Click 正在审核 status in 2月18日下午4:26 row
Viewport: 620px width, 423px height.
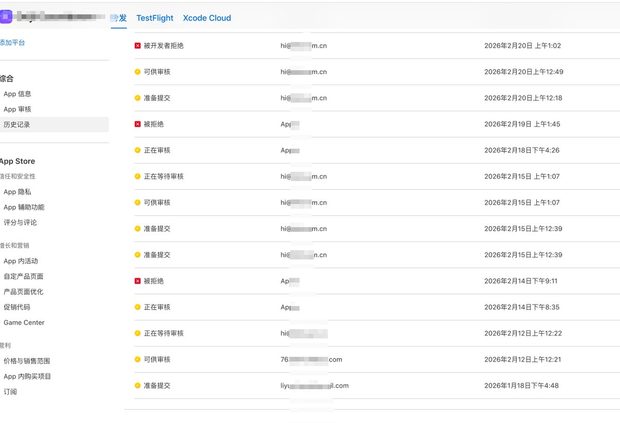click(157, 150)
